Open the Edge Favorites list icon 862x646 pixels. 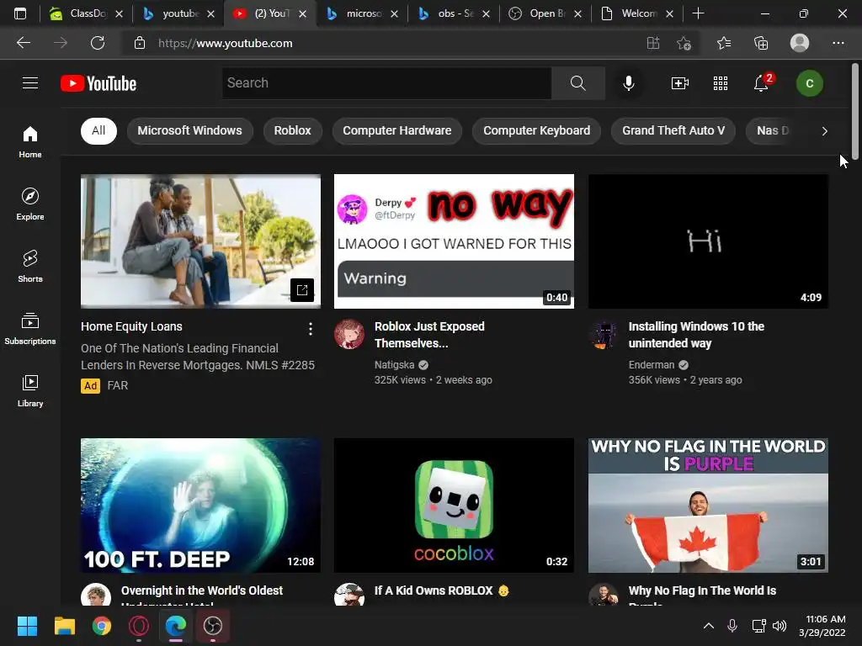click(x=724, y=43)
